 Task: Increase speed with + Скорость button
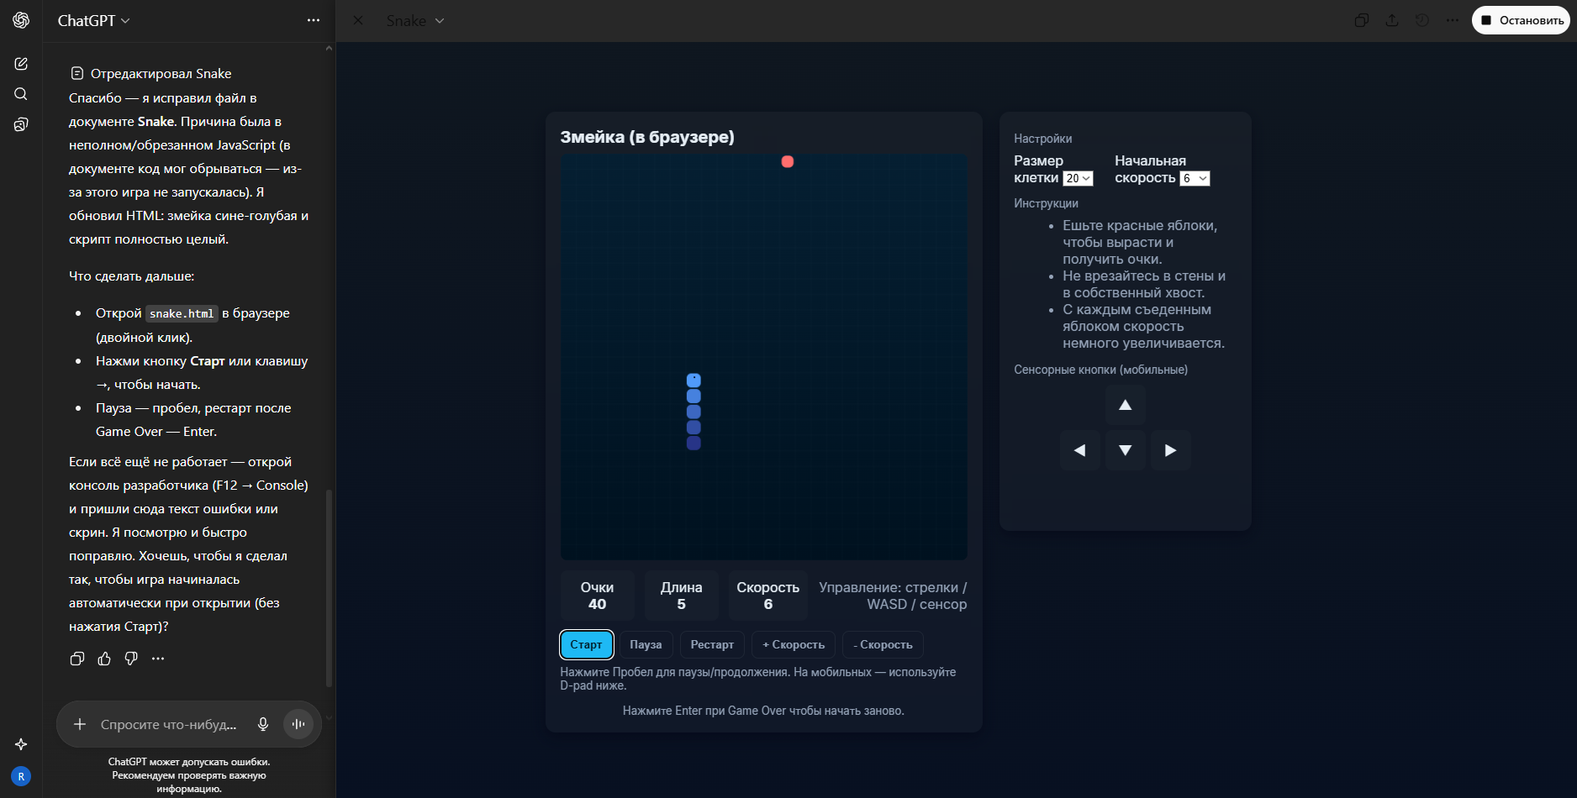tap(793, 644)
